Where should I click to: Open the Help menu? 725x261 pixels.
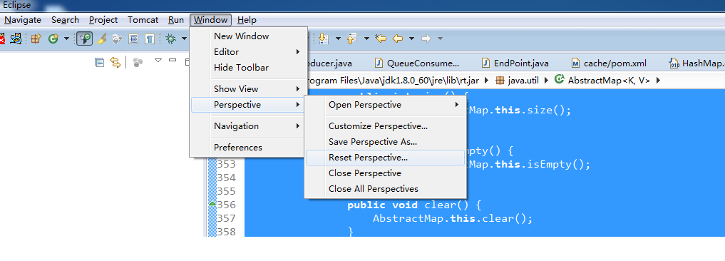tap(247, 20)
